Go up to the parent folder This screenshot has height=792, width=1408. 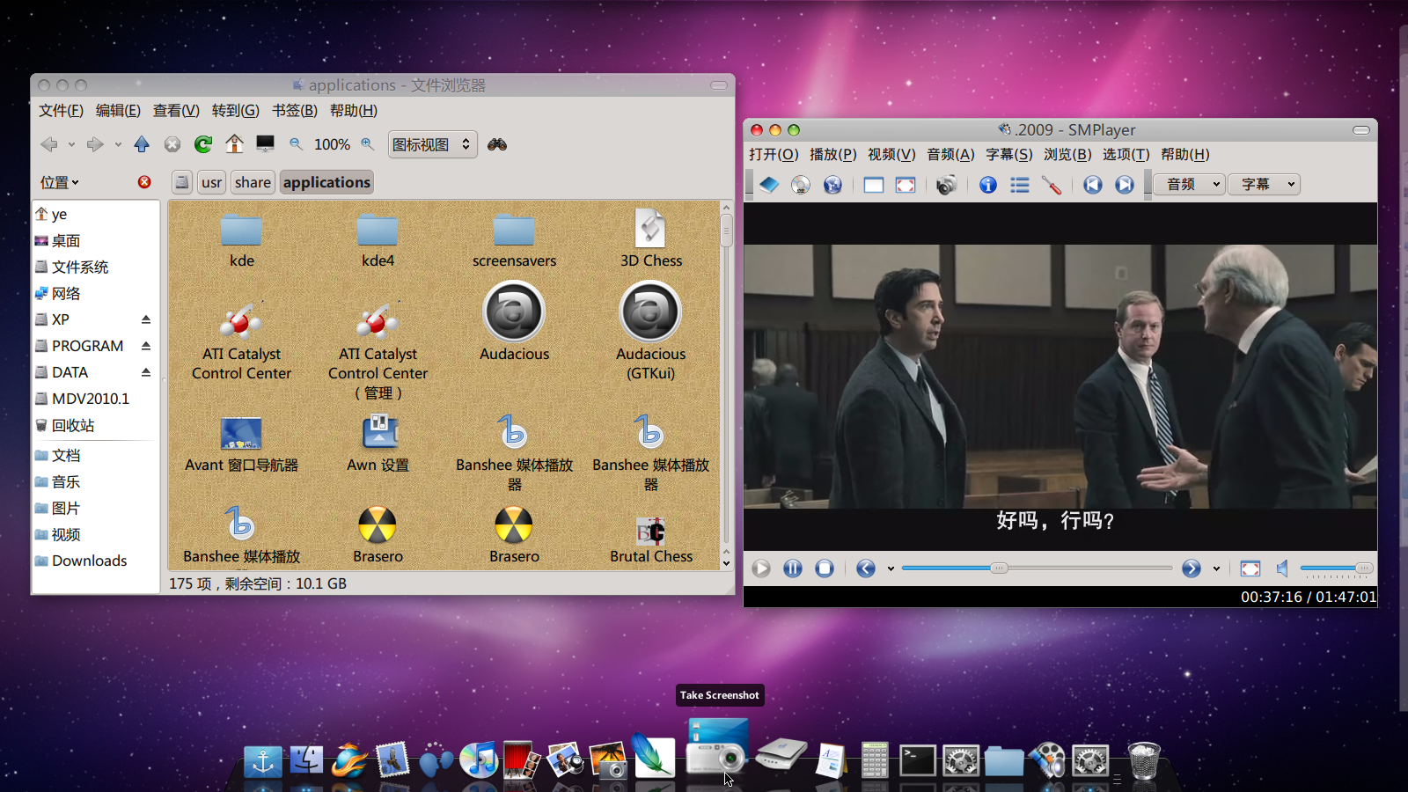click(x=142, y=144)
